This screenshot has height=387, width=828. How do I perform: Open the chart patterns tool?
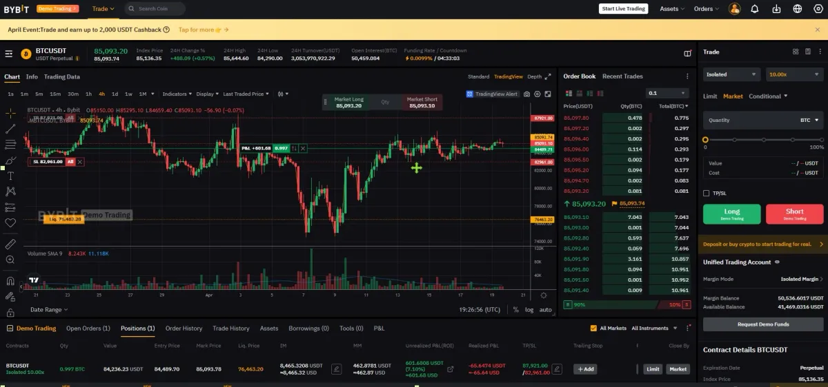[10, 191]
